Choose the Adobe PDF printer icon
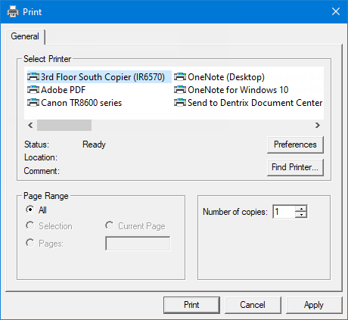 (33, 89)
